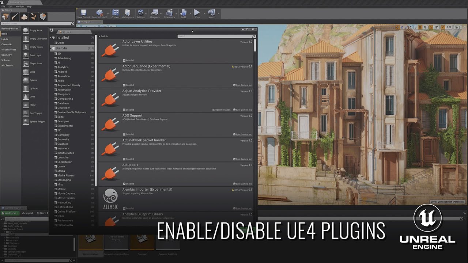Click the Save Current toolbar icon
This screenshot has width=468, height=263.
[x=83, y=13]
